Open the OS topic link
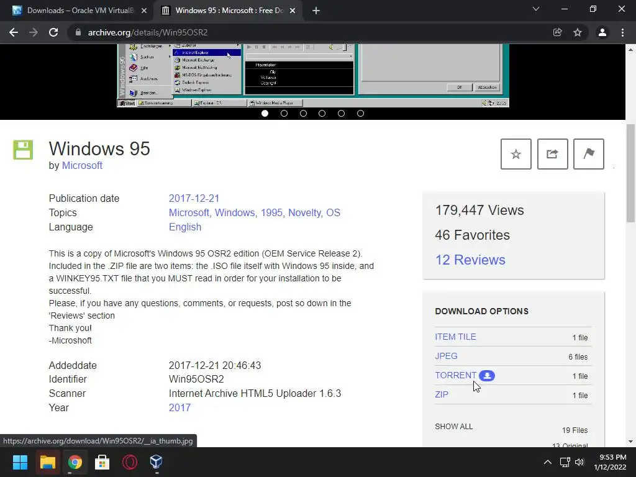This screenshot has height=477, width=636. tap(334, 212)
